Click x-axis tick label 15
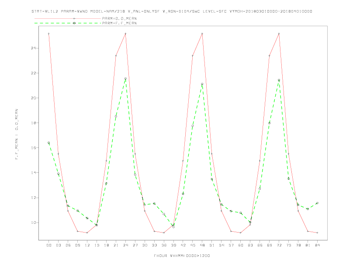Image resolution: width=346 pixels, height=267 pixels. click(97, 245)
